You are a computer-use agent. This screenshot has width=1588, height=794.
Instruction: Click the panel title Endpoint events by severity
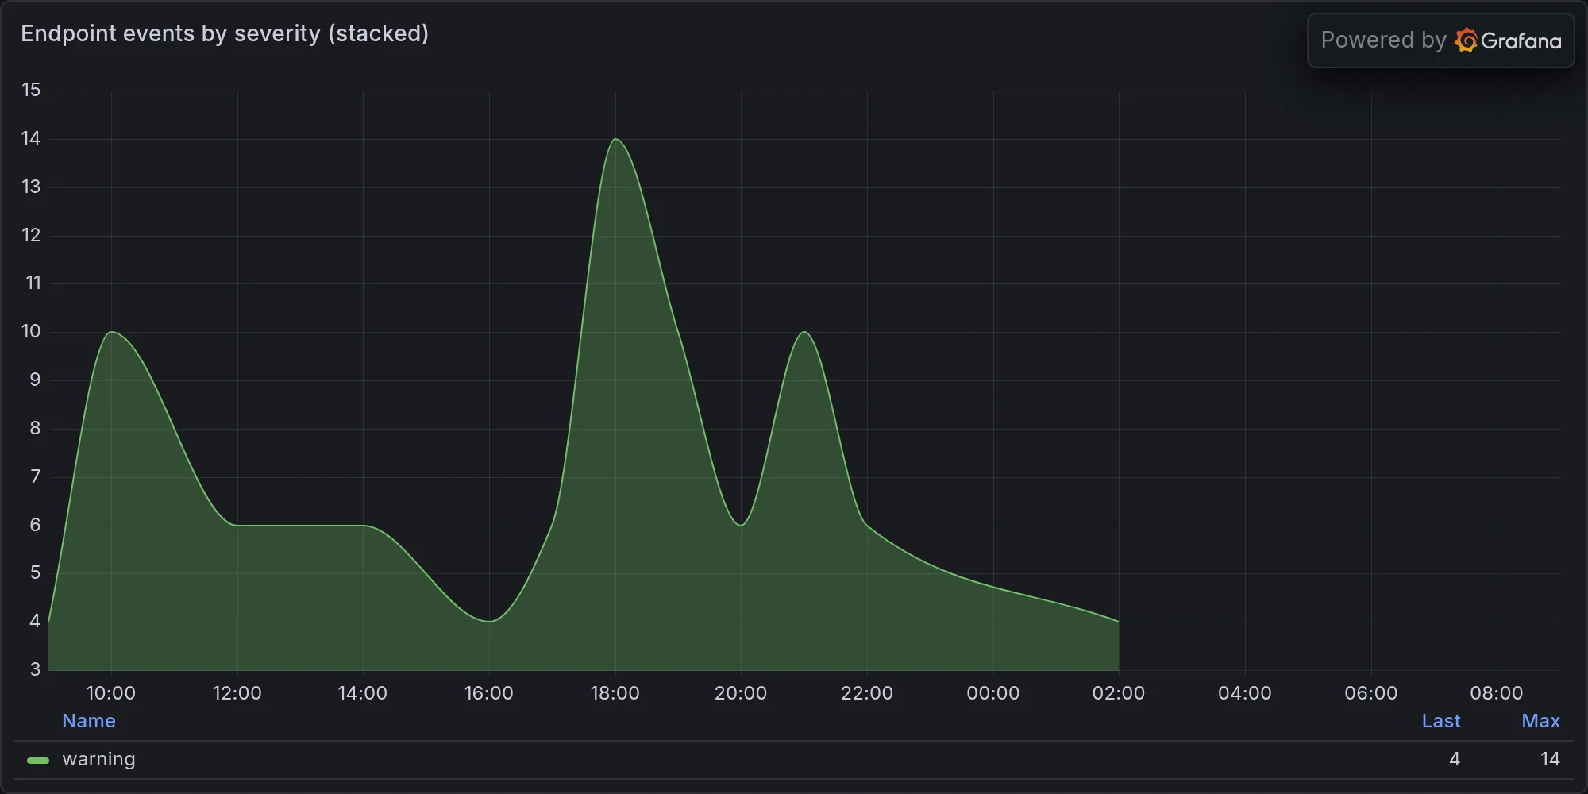point(225,33)
